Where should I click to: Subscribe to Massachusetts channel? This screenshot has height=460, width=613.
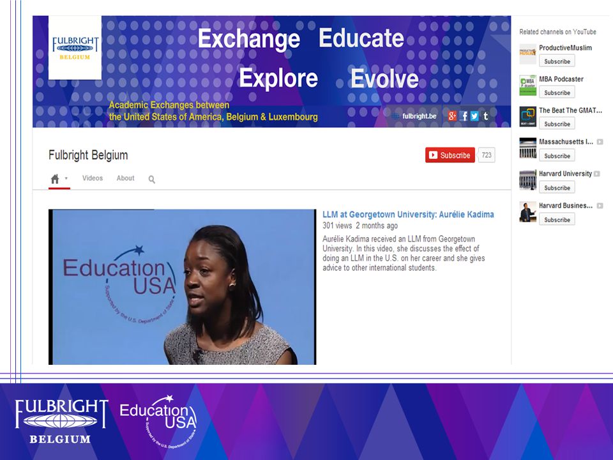pos(557,156)
